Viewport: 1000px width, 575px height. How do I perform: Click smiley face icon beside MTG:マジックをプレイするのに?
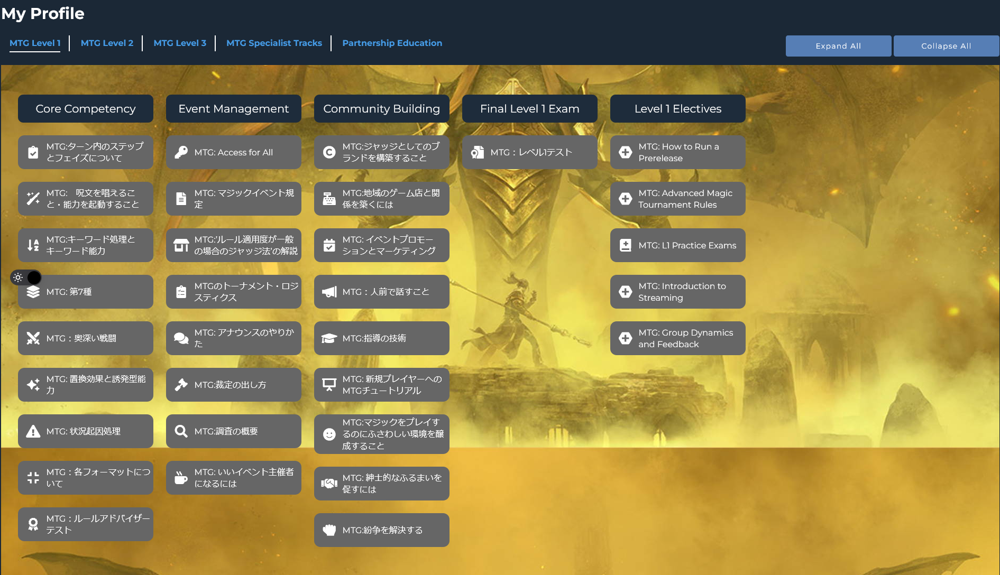[x=329, y=434]
